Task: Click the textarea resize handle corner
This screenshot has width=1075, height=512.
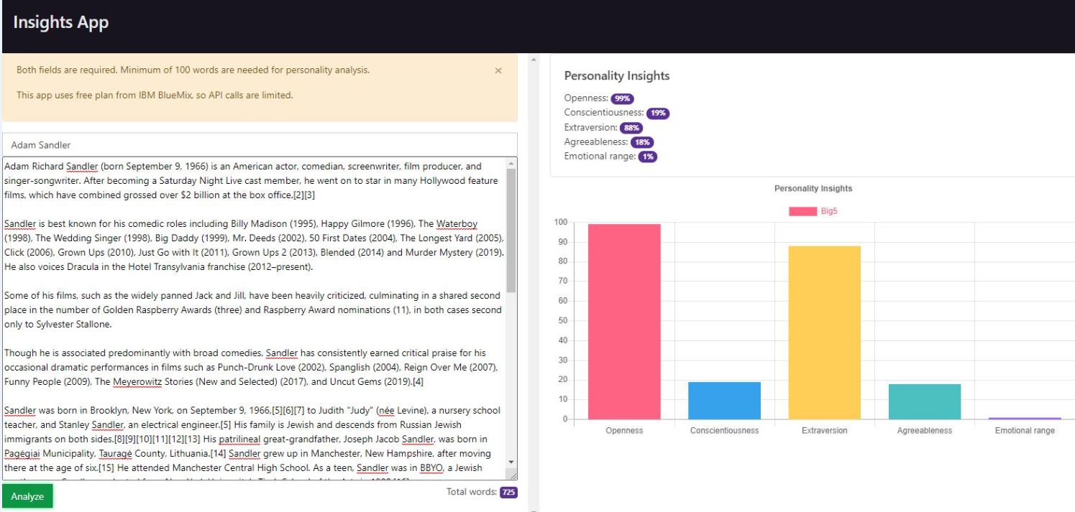Action: 512,475
